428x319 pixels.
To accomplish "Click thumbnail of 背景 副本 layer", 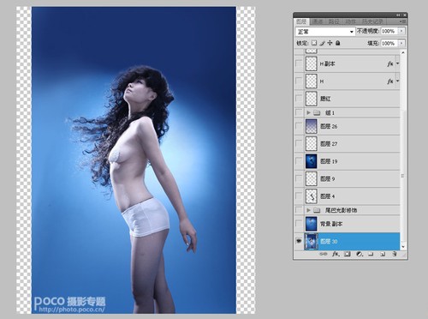I will pos(311,224).
